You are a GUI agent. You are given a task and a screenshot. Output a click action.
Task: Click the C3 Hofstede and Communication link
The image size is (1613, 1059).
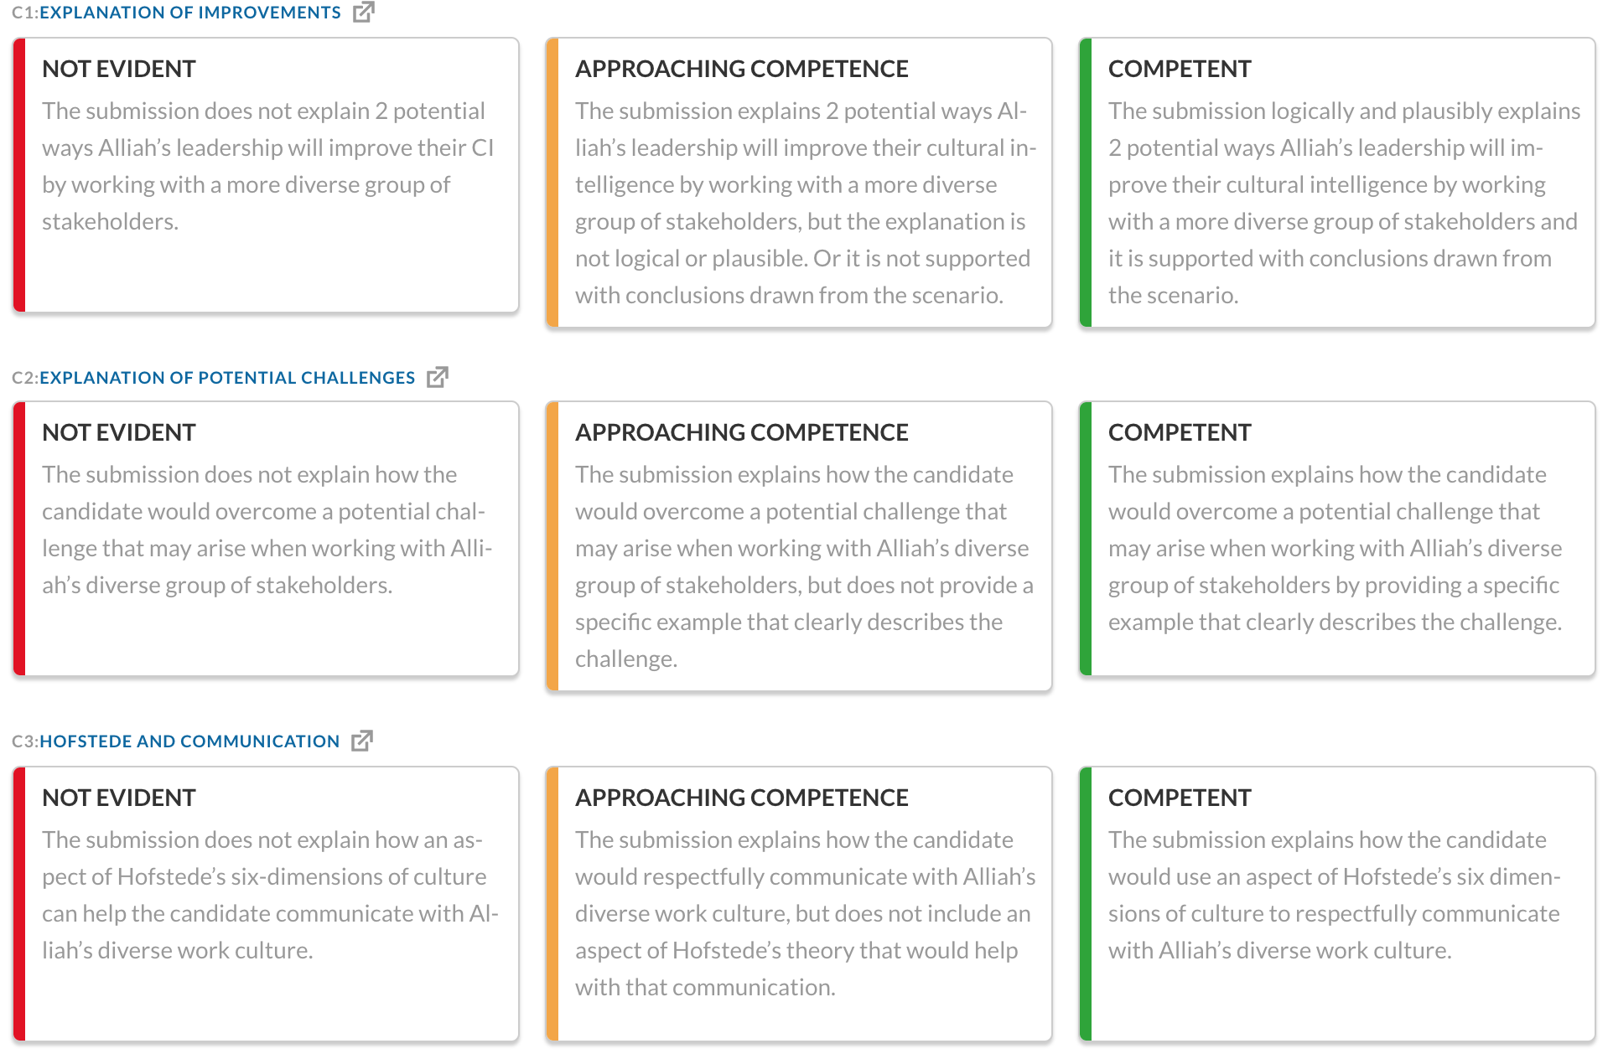point(189,741)
